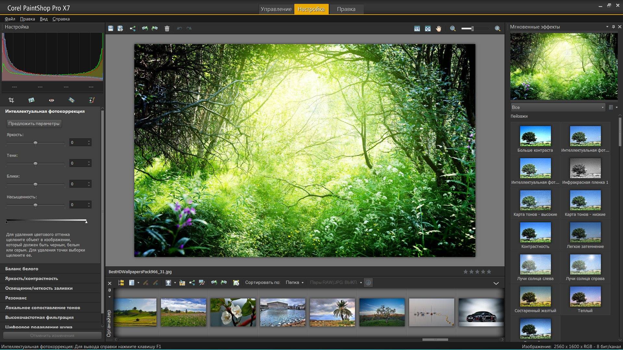This screenshot has height=350, width=623.
Task: Click the Fit to window icon
Action: 428,29
